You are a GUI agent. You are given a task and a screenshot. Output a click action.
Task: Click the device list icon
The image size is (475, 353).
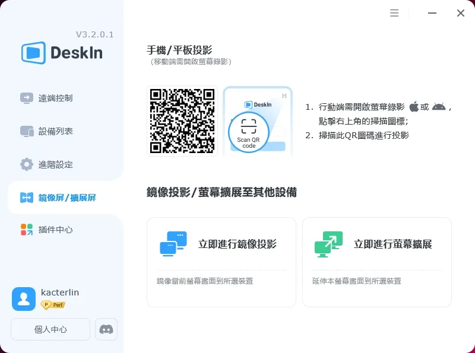(x=27, y=131)
